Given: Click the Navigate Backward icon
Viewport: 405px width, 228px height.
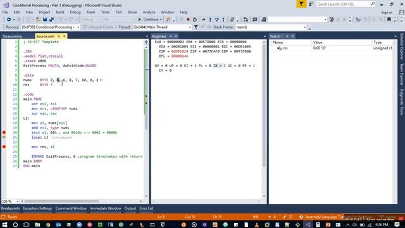Looking at the screenshot, I should 8,20.
